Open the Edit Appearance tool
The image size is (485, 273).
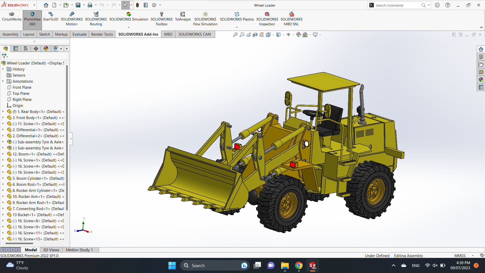[298, 35]
